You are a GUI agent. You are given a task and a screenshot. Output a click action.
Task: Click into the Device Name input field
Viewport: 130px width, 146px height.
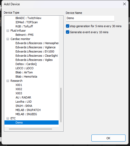[90, 18]
